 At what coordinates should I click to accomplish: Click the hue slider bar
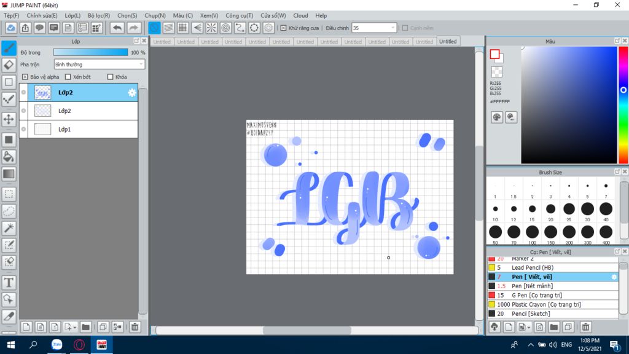pos(623,104)
